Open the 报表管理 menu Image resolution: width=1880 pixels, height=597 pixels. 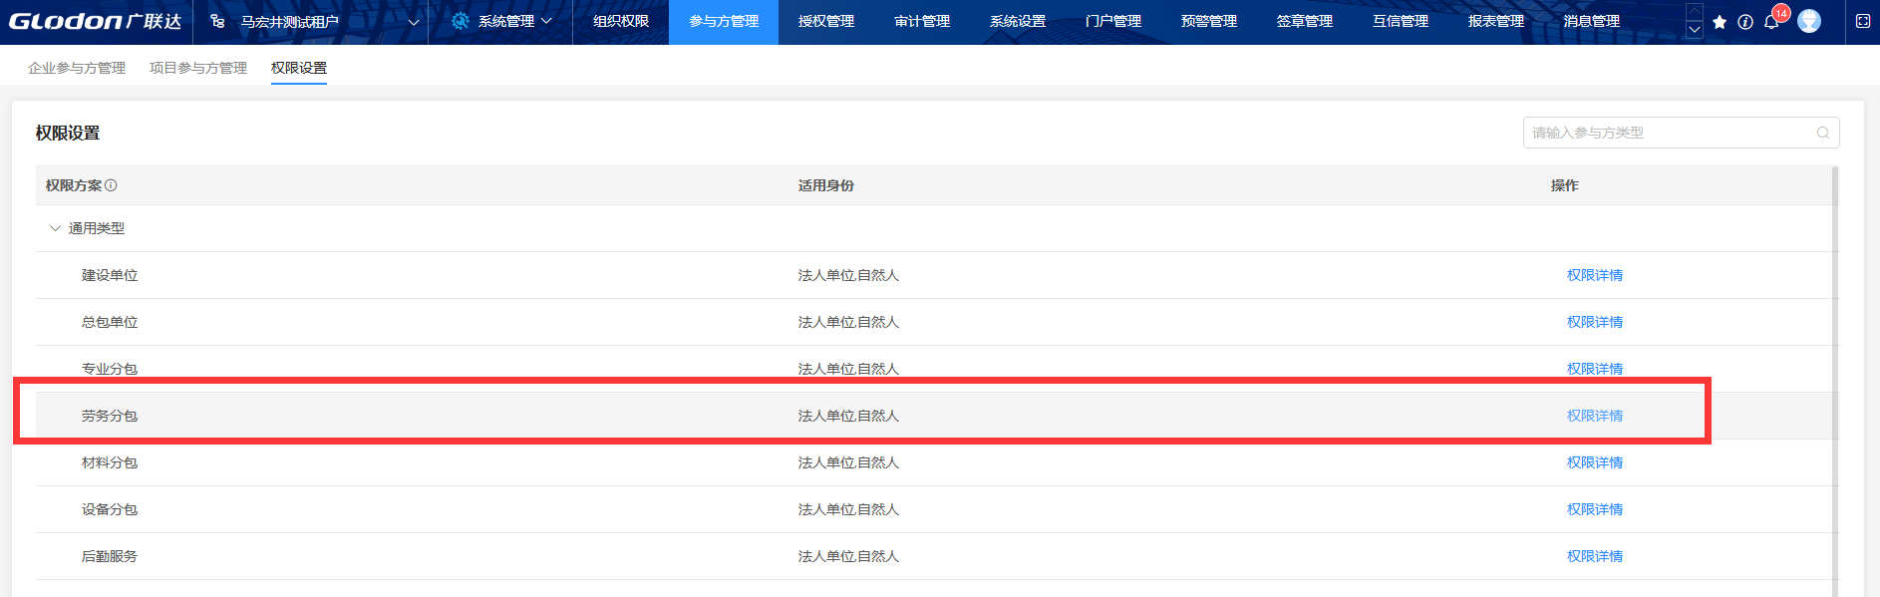[1496, 21]
